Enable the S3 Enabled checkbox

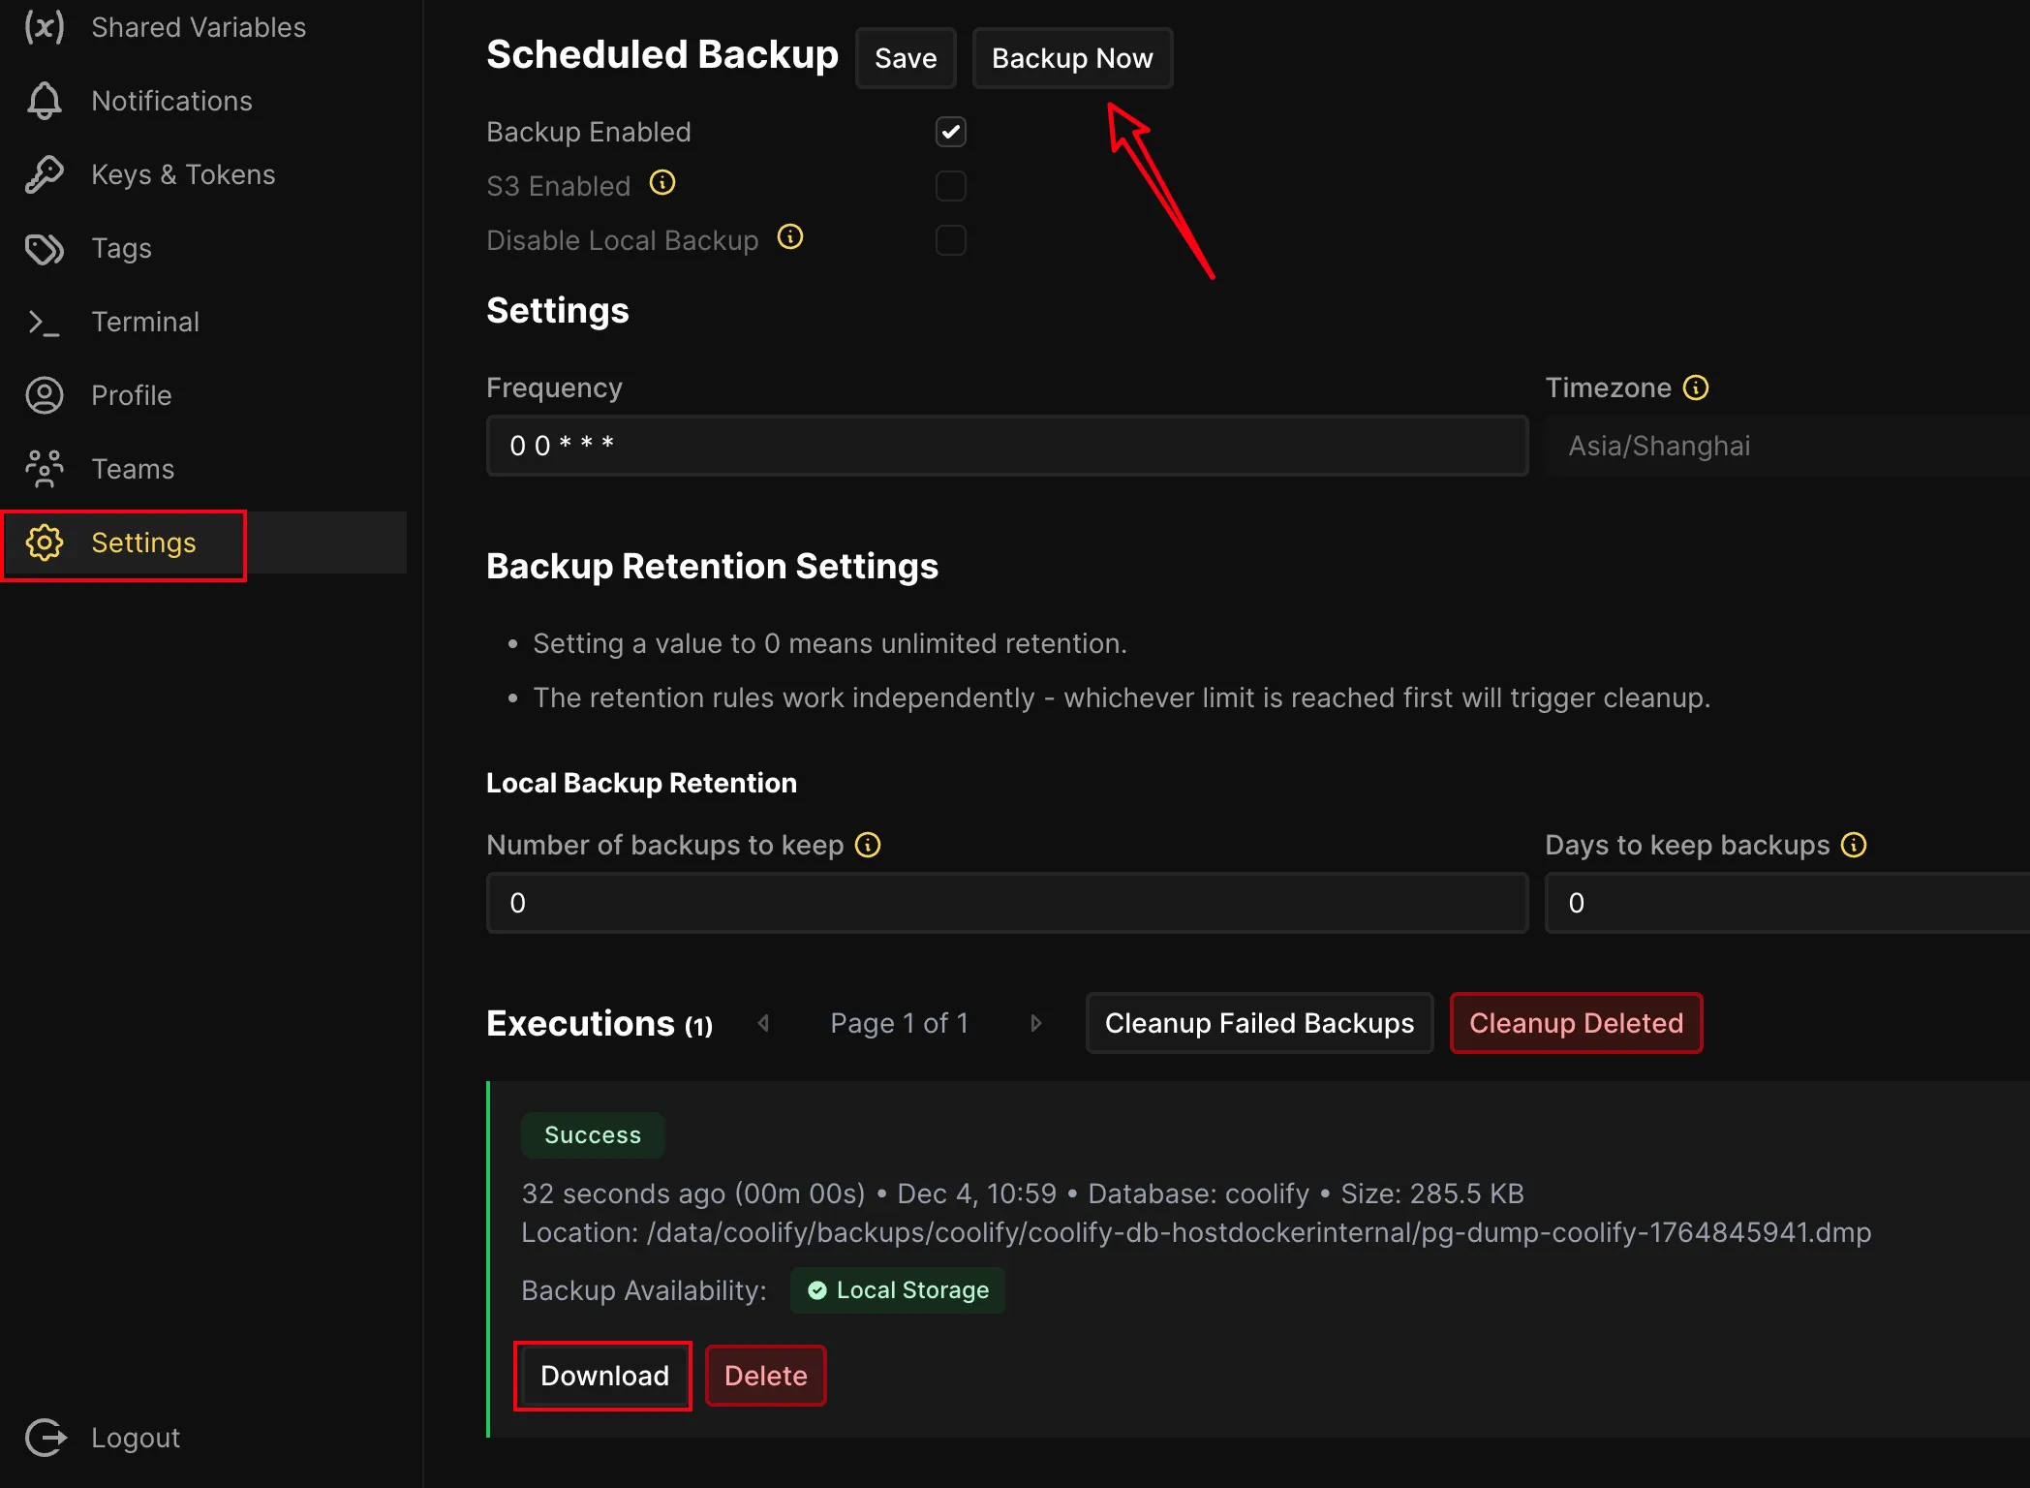point(950,186)
